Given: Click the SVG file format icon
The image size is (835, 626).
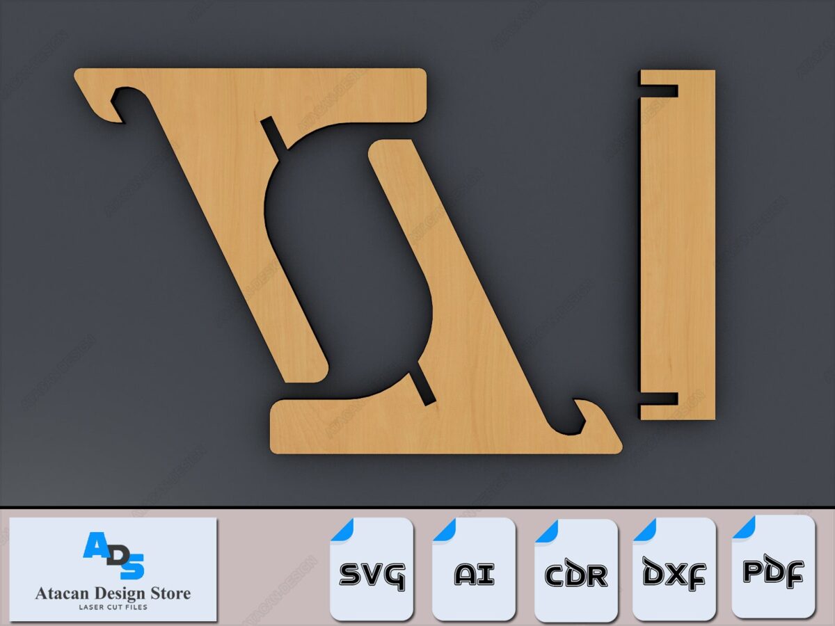Looking at the screenshot, I should [x=372, y=569].
